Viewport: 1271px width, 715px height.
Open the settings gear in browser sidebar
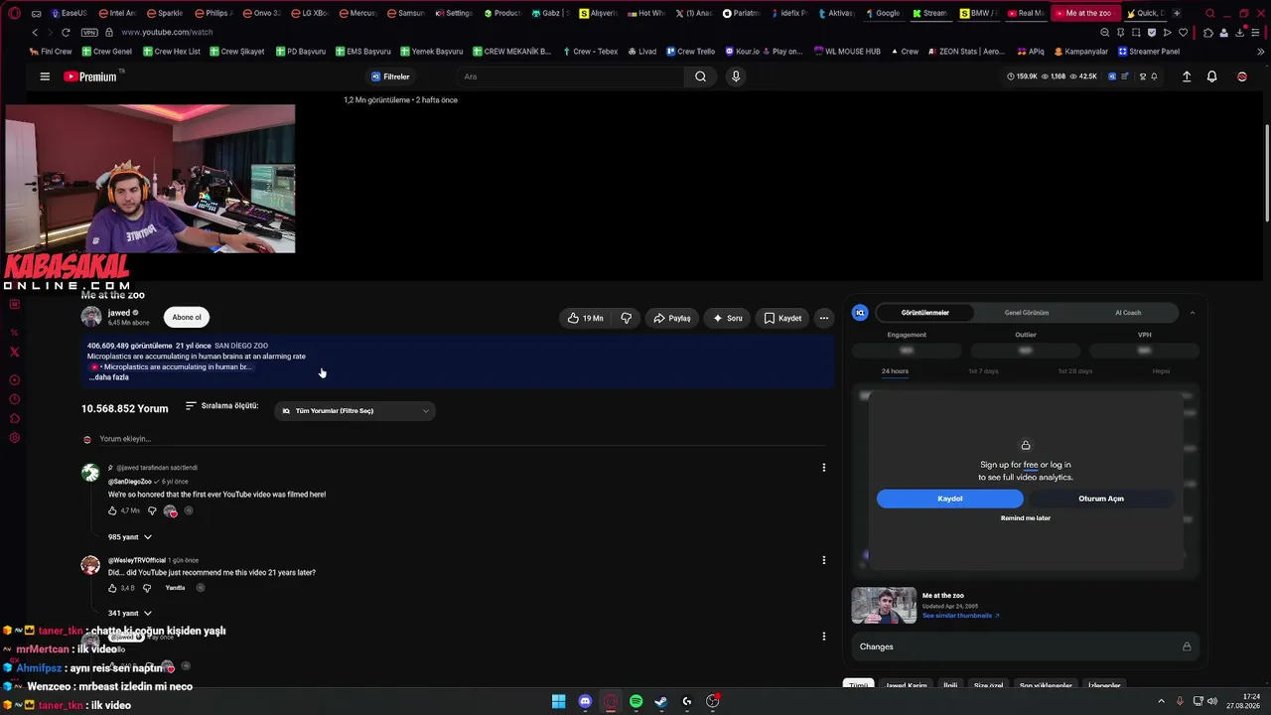click(14, 438)
